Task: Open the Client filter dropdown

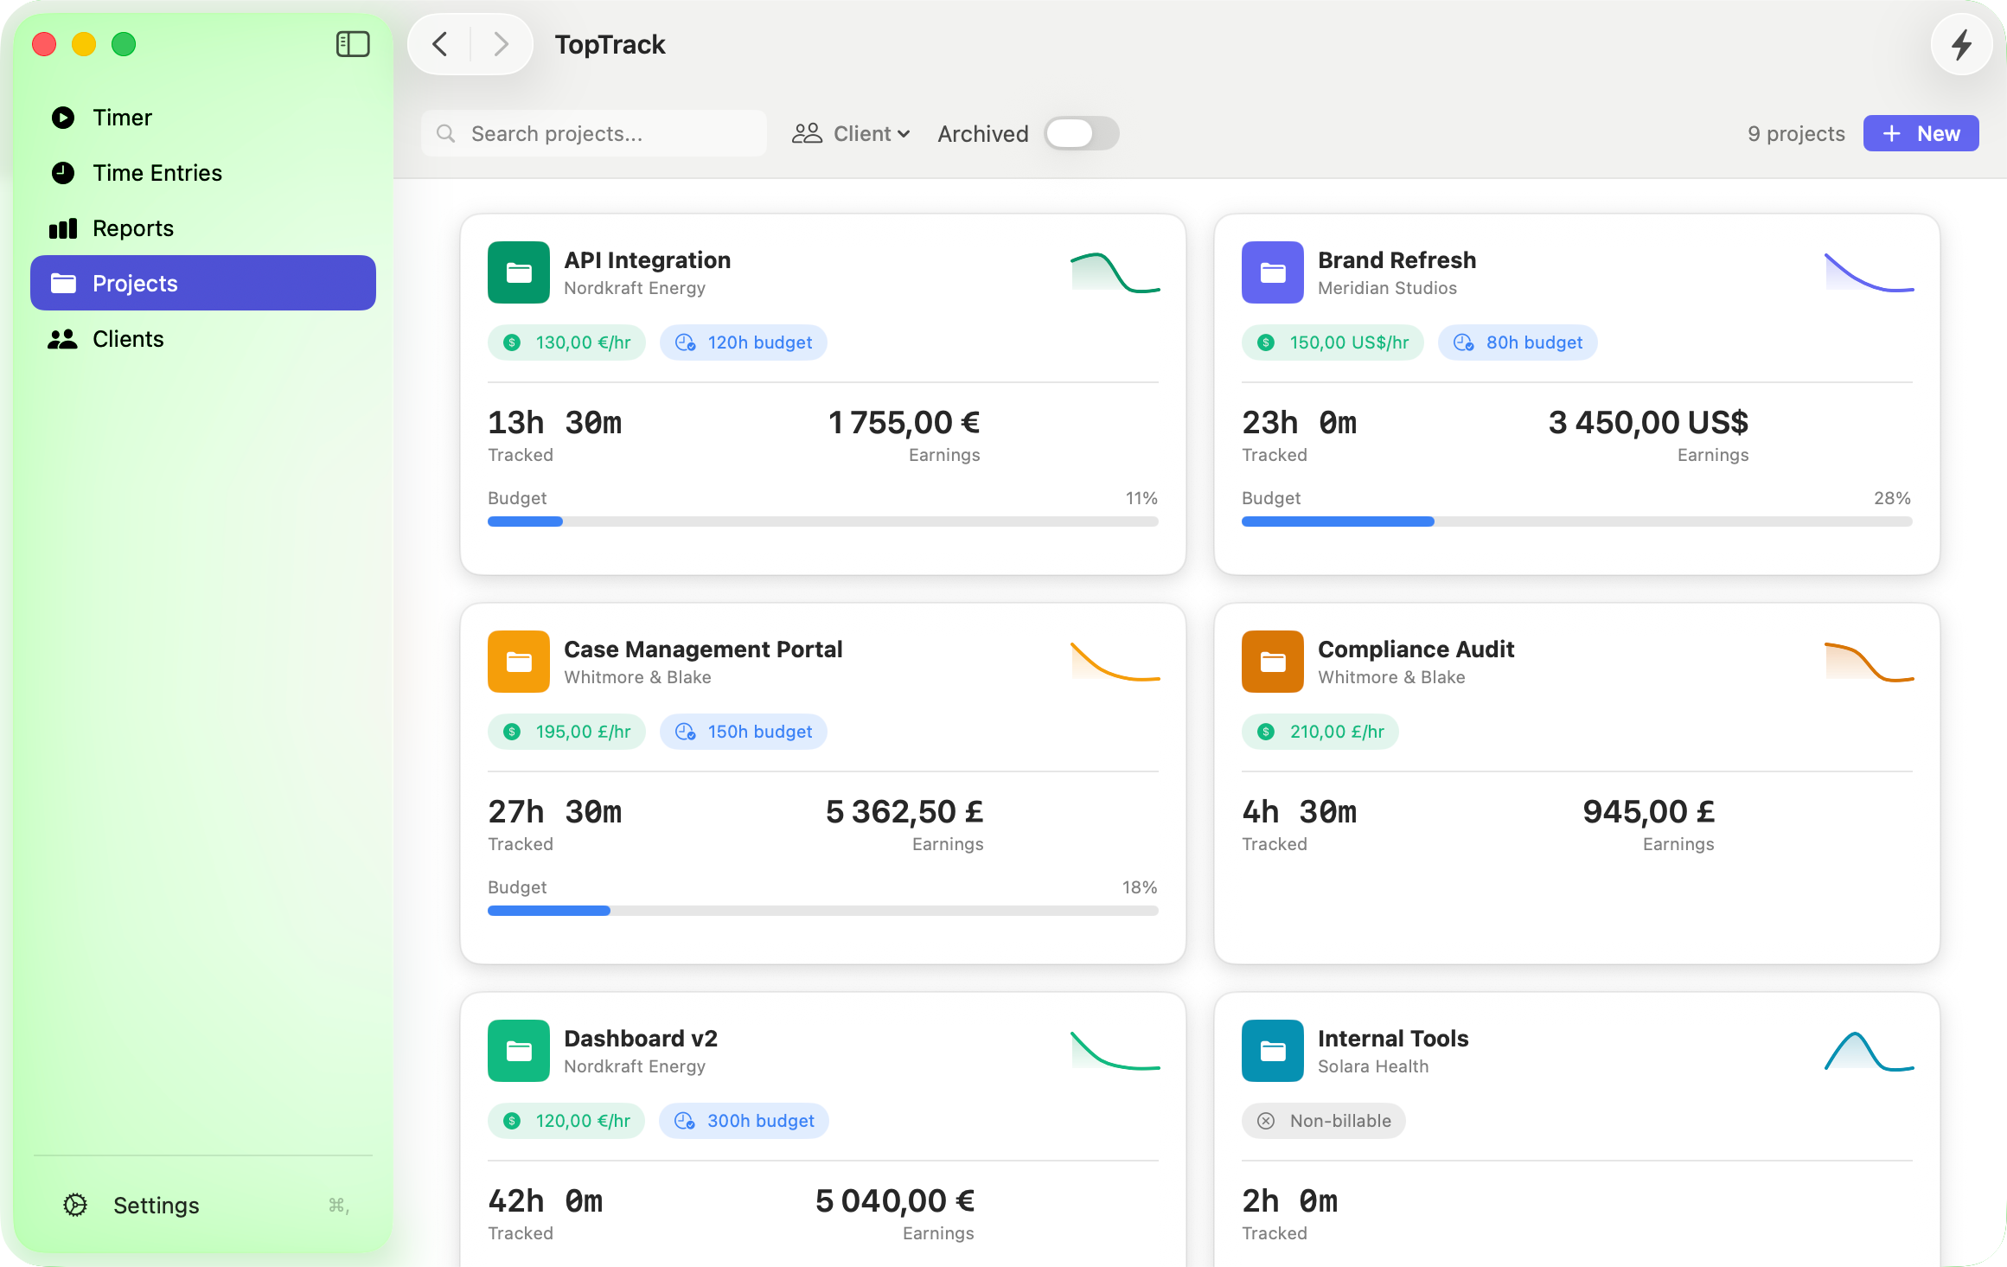Action: tap(851, 133)
